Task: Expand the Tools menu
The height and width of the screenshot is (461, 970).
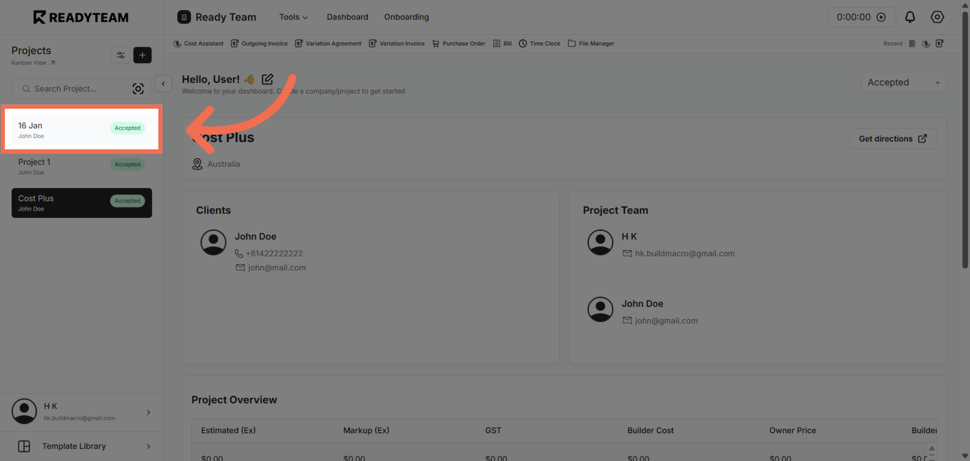Action: [293, 17]
